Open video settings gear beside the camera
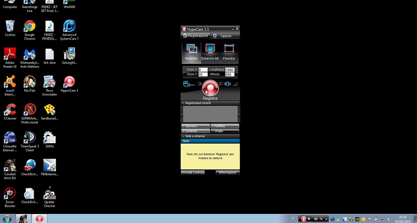417x223 pixels. tap(200, 84)
